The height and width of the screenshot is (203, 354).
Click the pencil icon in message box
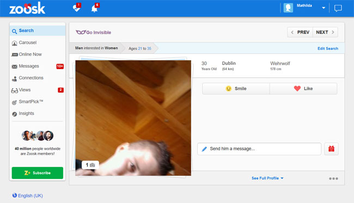point(204,149)
